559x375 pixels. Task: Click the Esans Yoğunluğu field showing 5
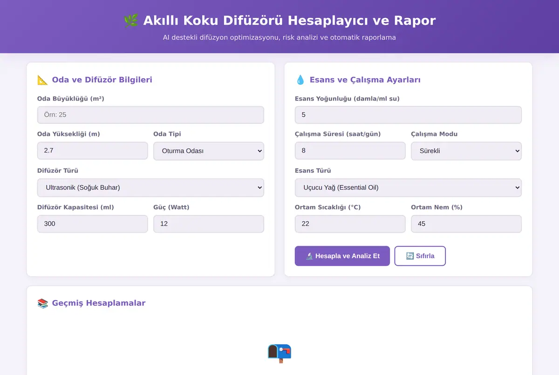tap(408, 114)
